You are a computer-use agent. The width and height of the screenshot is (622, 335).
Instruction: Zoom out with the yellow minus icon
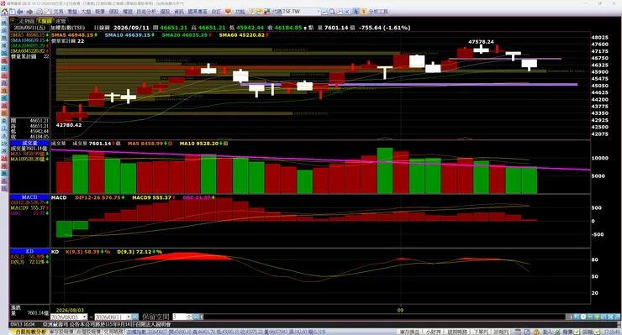[x=590, y=317]
